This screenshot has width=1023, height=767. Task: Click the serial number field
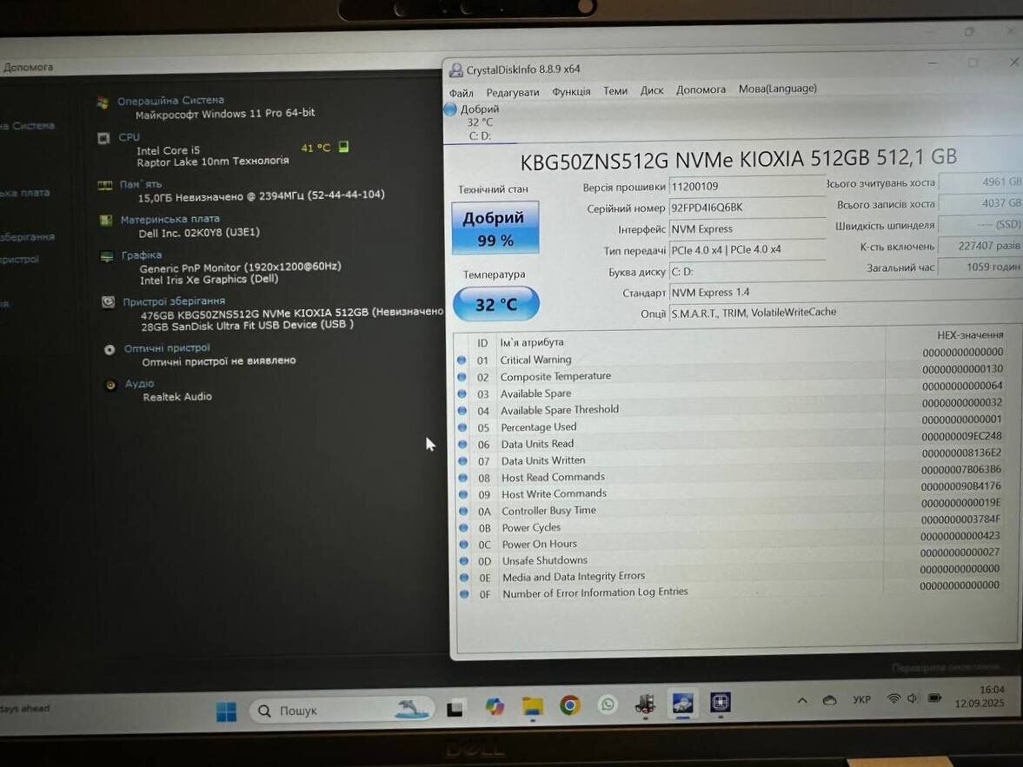(x=746, y=208)
